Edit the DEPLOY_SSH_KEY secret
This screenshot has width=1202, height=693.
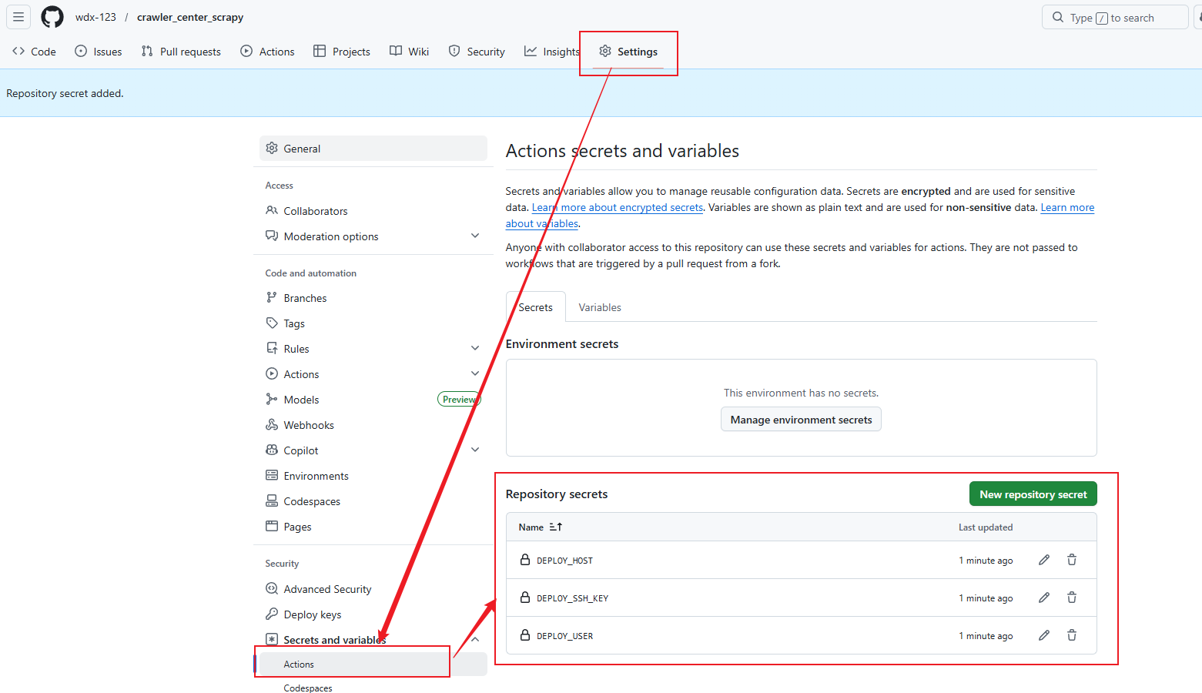tap(1044, 598)
